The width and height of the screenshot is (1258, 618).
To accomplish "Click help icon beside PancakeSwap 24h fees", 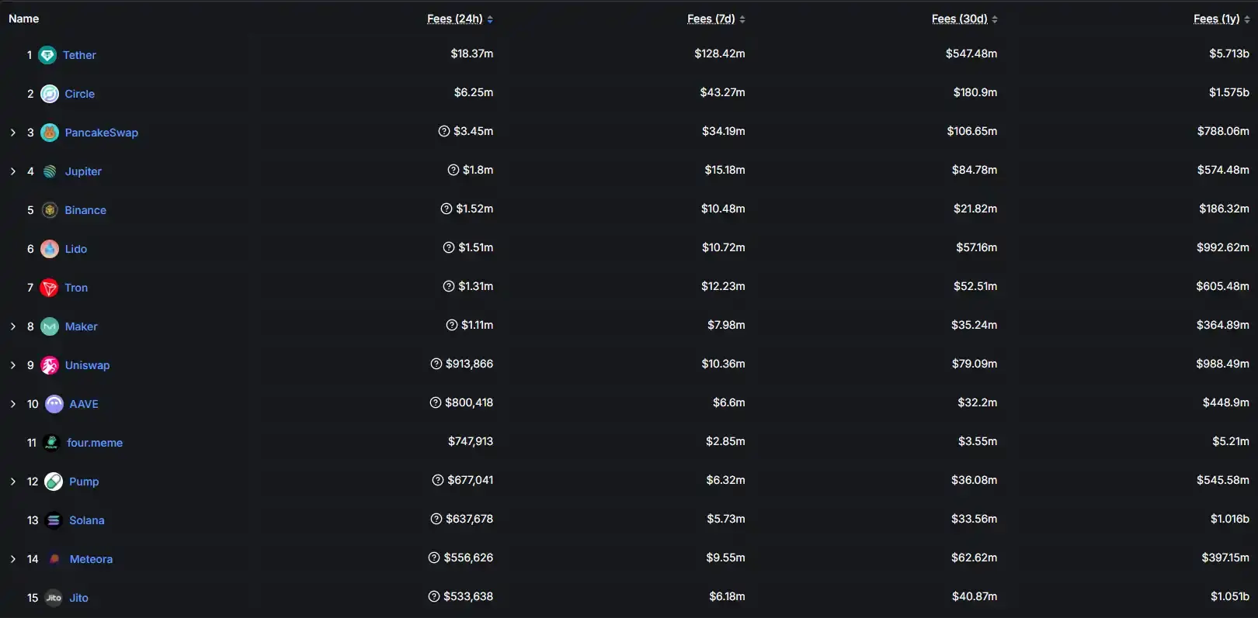I will 444,131.
